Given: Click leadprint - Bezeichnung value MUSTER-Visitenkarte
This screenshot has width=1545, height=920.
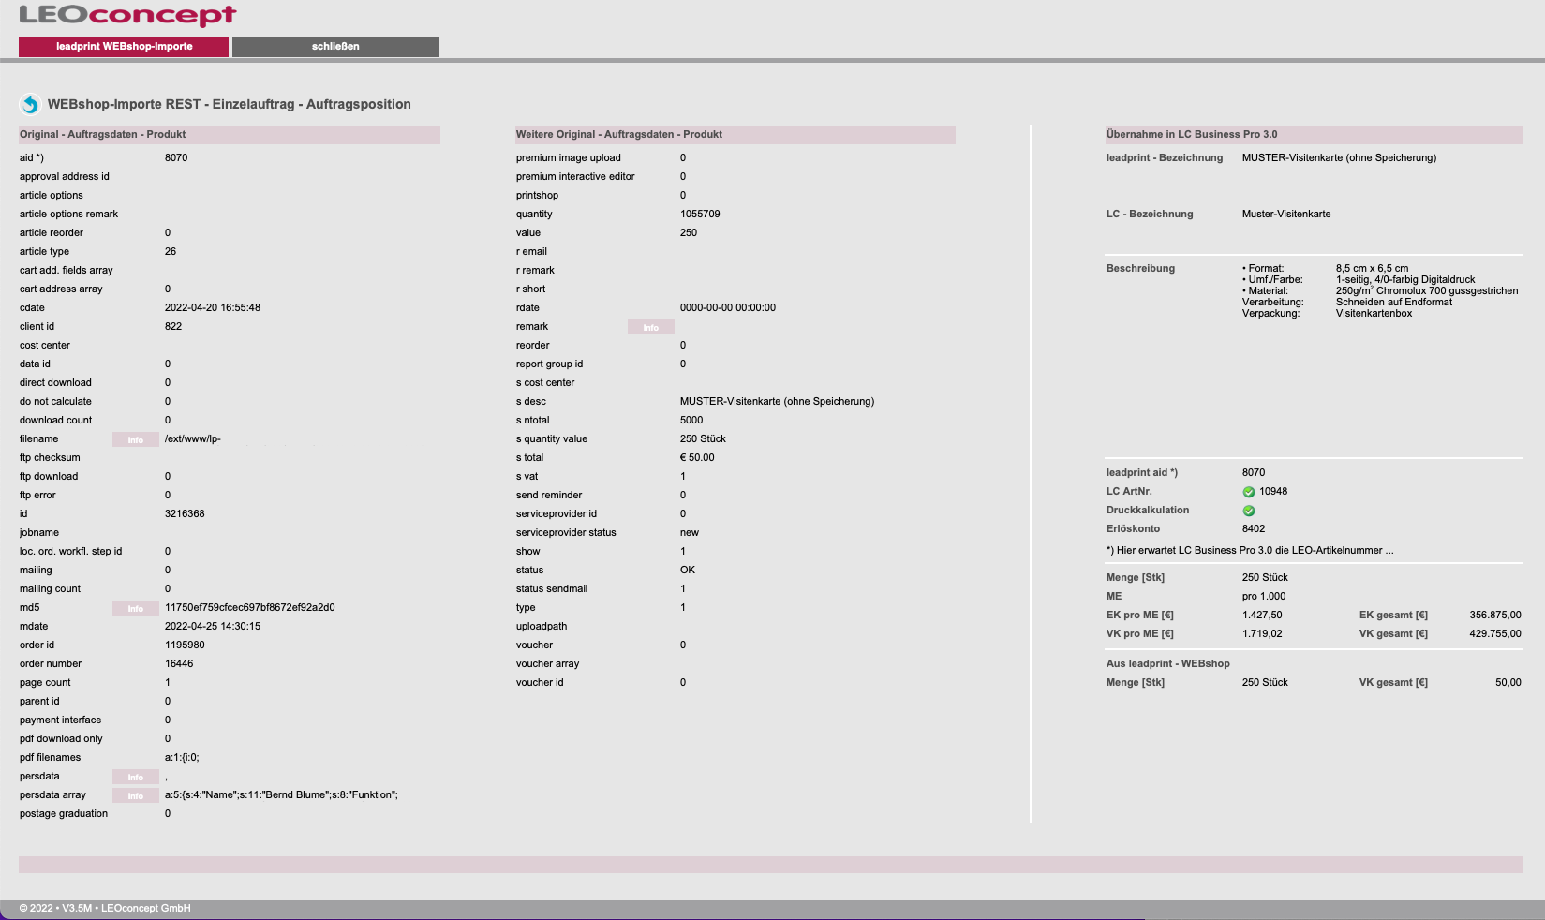Looking at the screenshot, I should click(x=1339, y=157).
